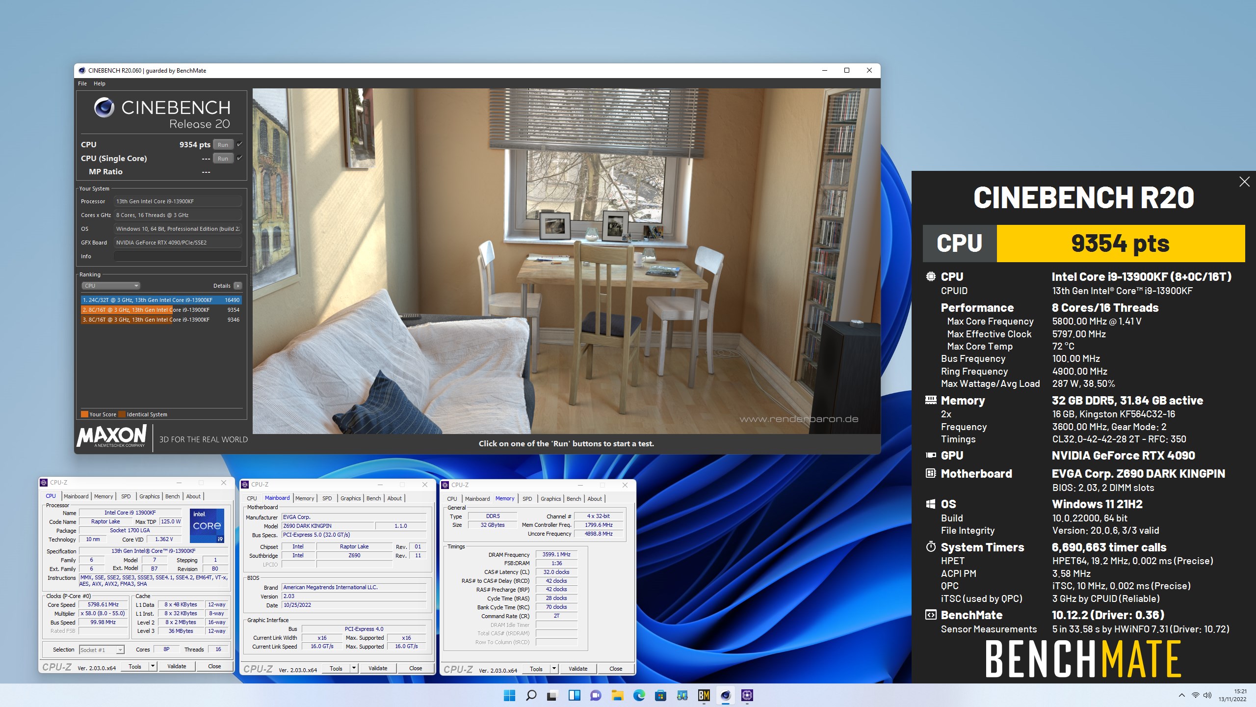The width and height of the screenshot is (1256, 707).
Task: Open Bench tab in Mainboard CPU-Z window
Action: [373, 498]
